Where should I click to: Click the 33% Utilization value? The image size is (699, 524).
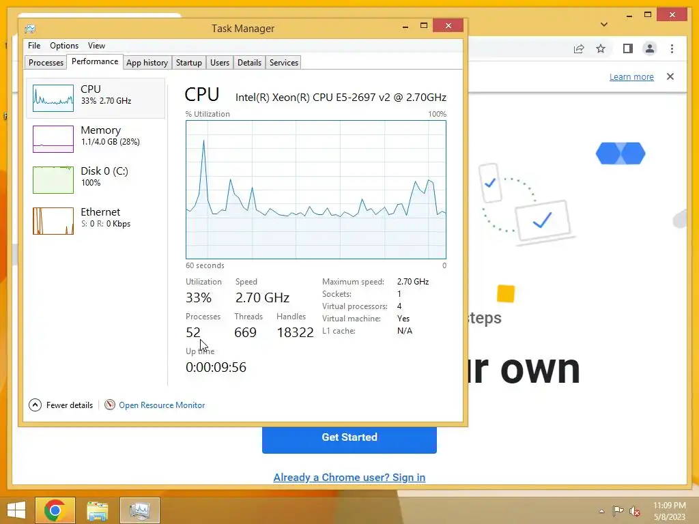coord(199,297)
